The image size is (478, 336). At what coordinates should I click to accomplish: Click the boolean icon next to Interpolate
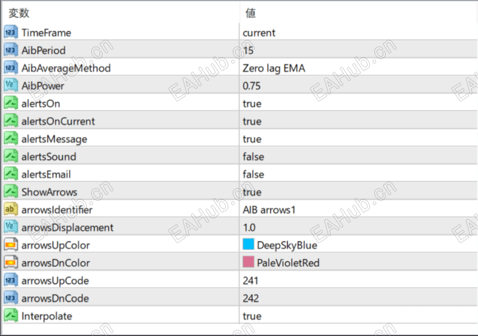tap(11, 316)
